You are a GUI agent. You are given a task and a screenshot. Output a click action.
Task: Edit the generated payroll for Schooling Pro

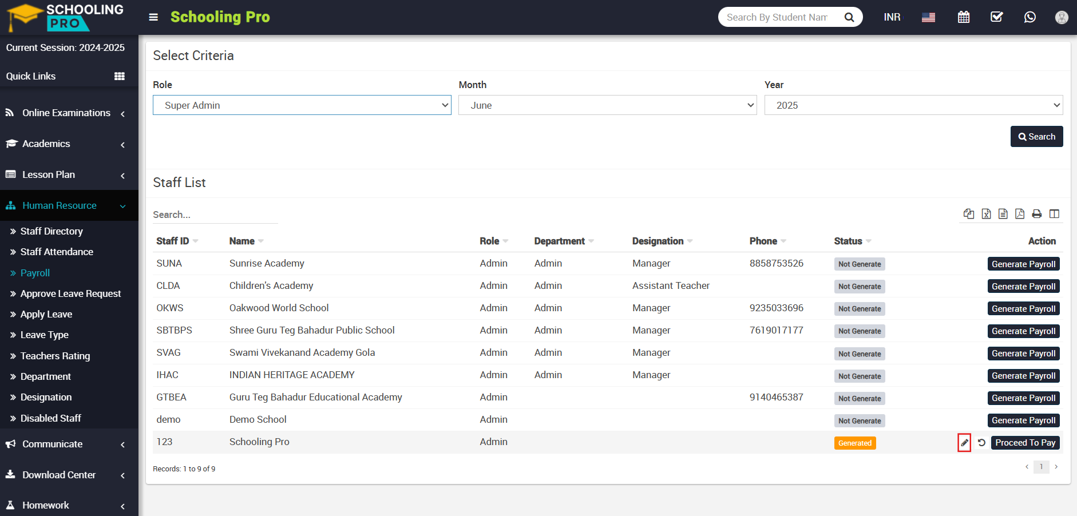click(x=964, y=443)
